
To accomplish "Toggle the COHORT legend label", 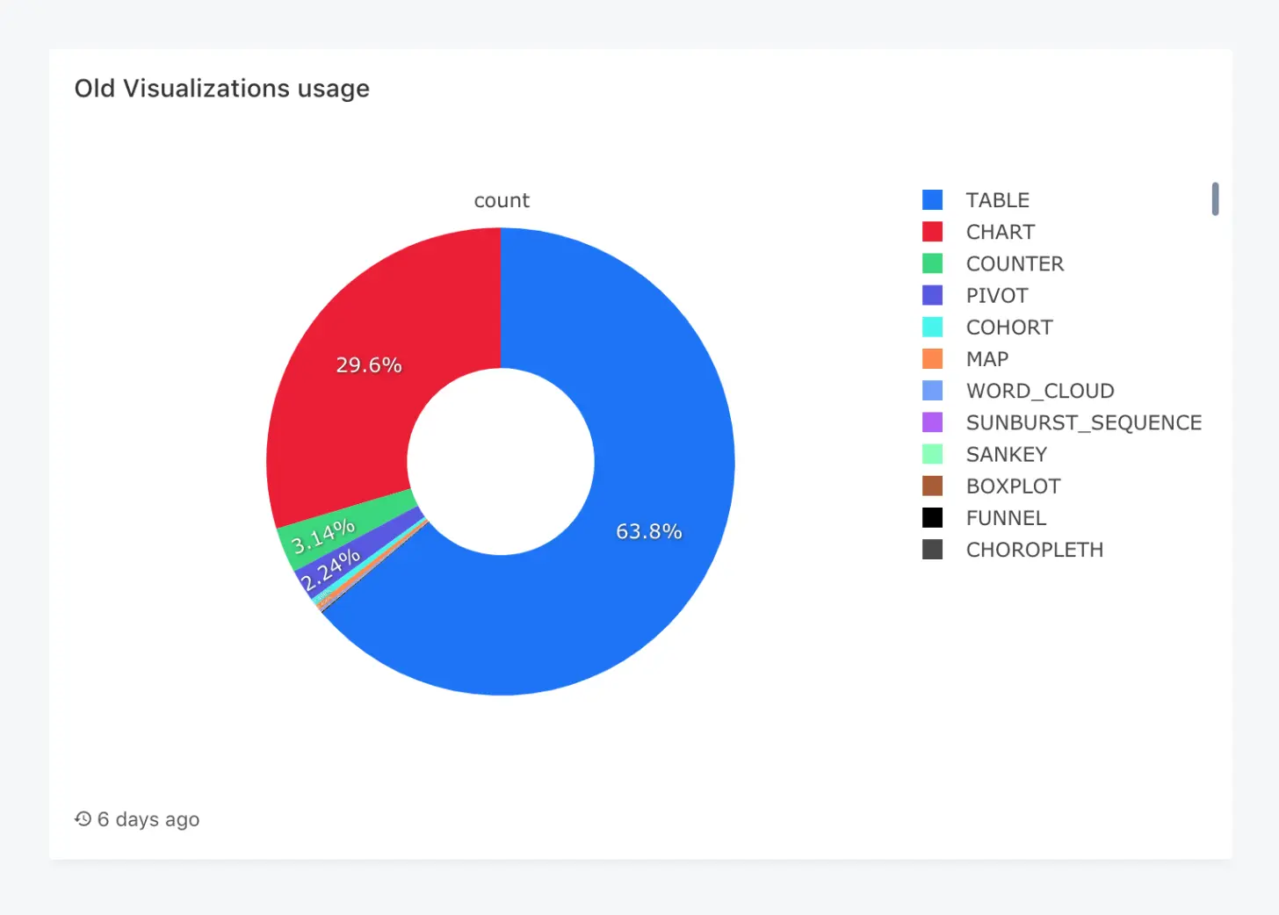I will 1009,327.
